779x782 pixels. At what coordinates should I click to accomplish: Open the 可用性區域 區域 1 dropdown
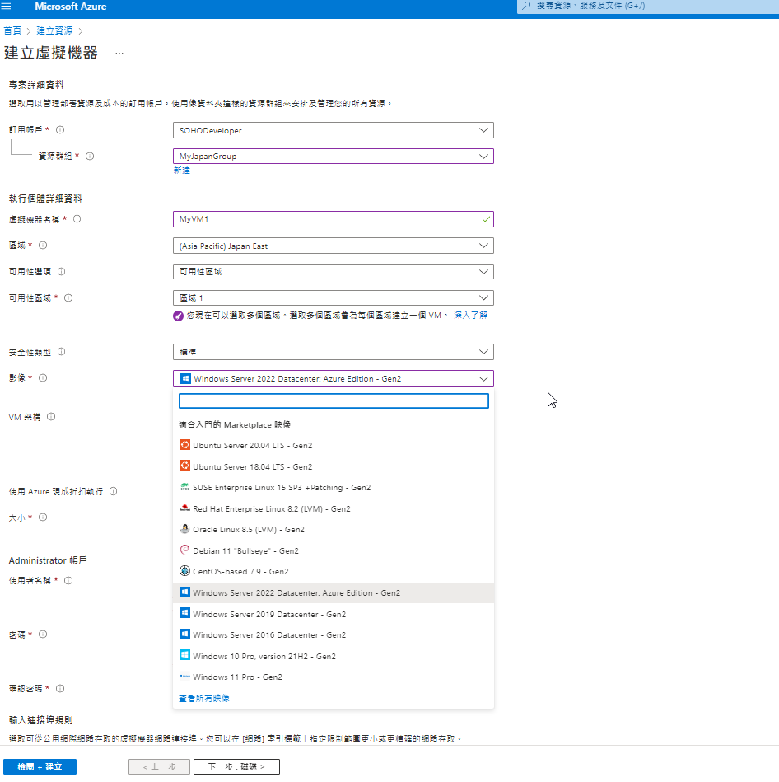pos(333,297)
